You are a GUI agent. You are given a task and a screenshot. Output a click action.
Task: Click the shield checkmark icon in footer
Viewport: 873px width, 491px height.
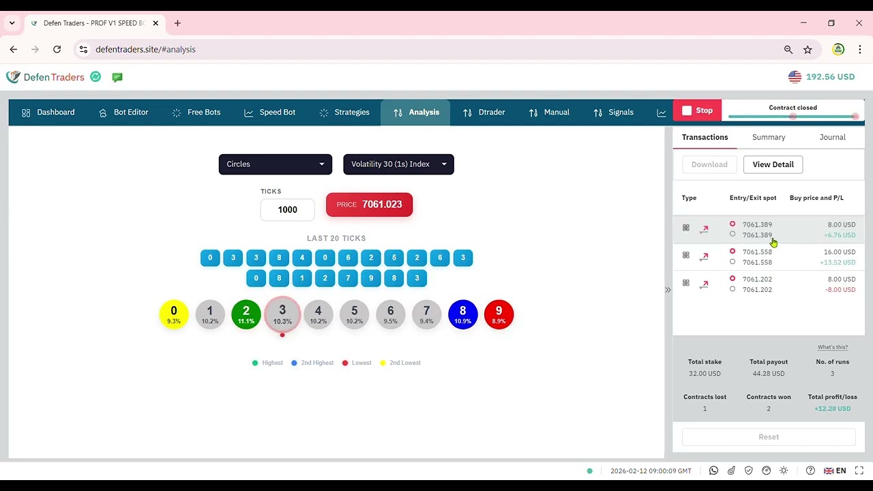tap(749, 471)
